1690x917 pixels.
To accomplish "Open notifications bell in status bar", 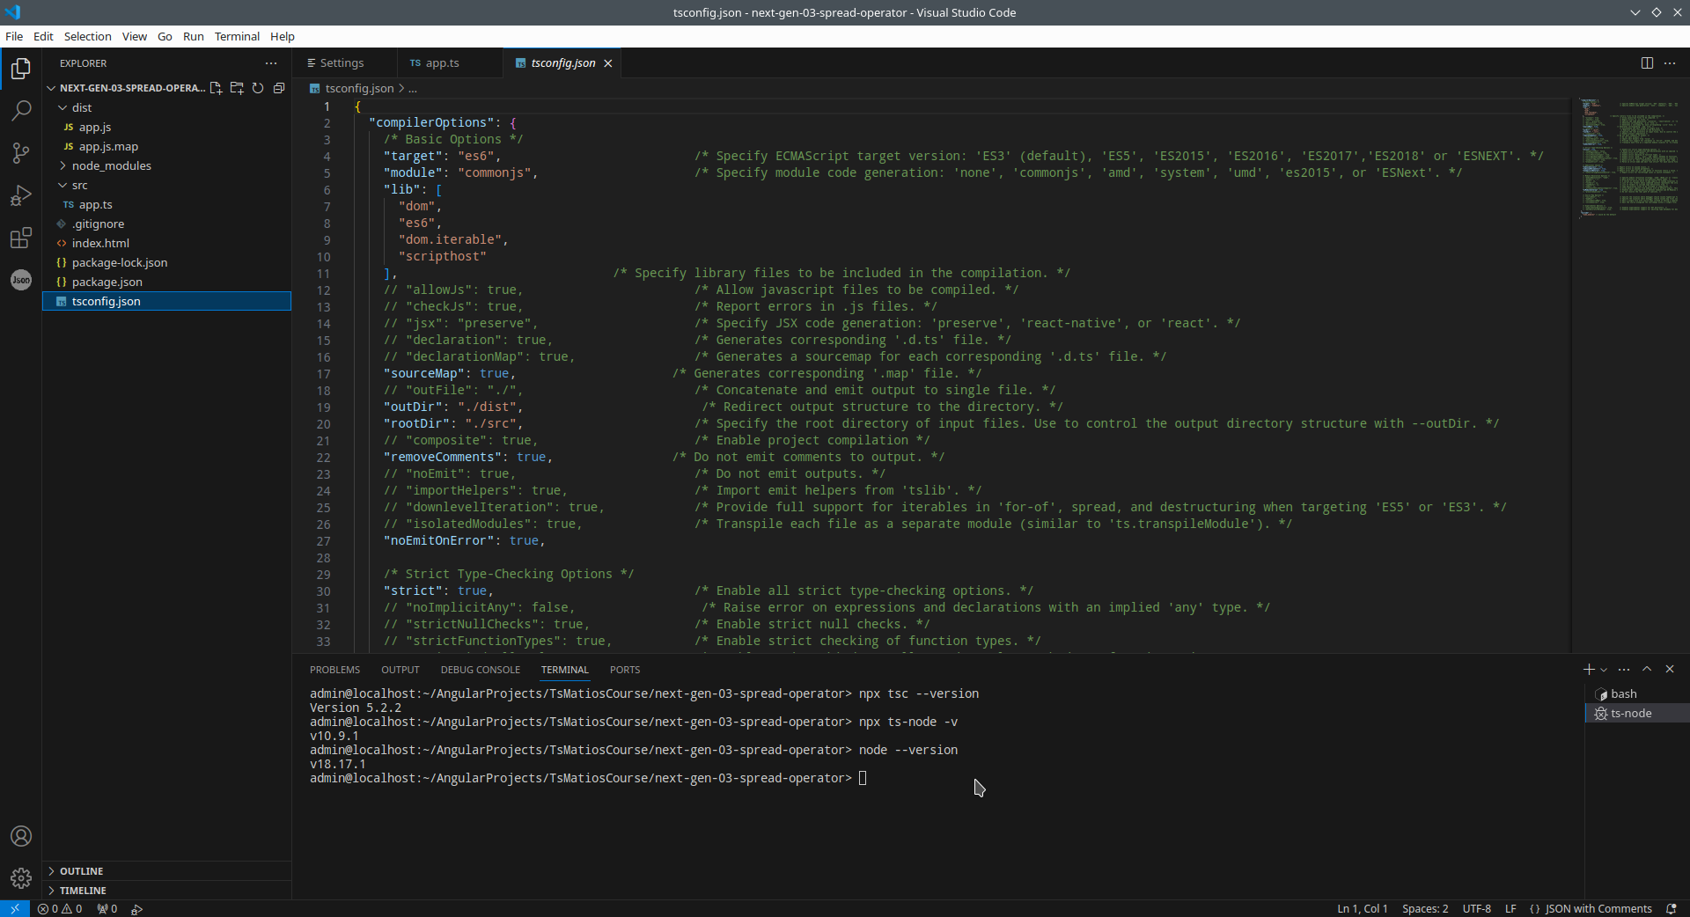I will [x=1672, y=909].
